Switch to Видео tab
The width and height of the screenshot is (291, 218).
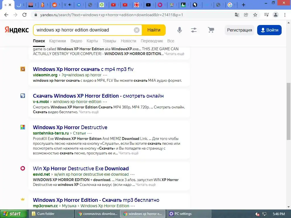tap(76, 41)
